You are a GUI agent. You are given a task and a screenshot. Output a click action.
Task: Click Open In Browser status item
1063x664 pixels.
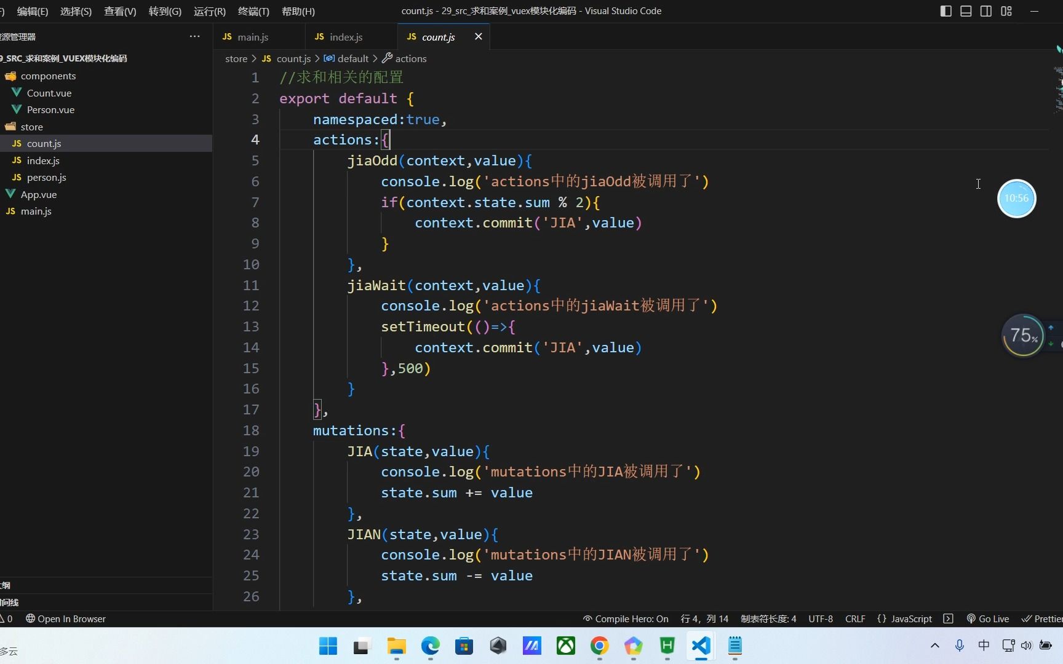click(65, 619)
